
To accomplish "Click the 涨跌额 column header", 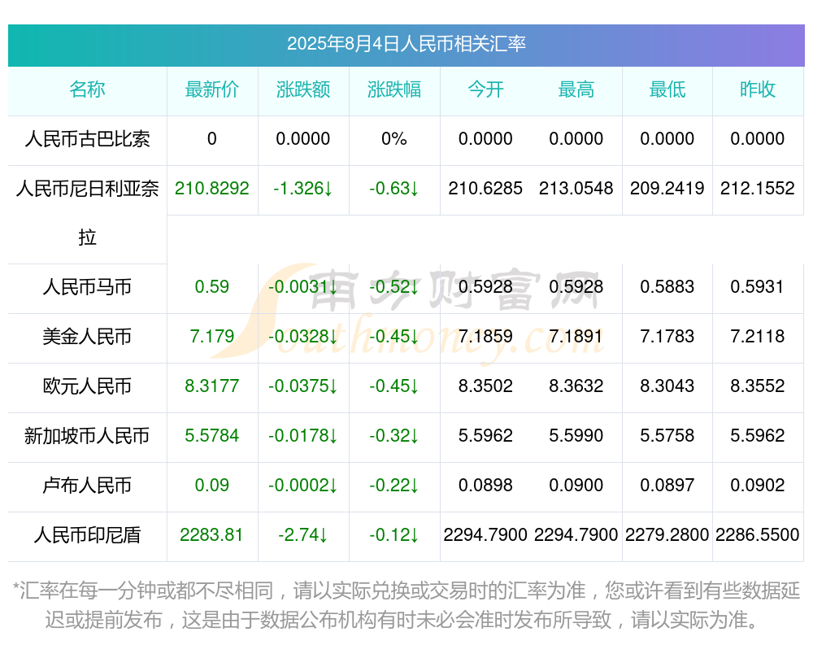I will click(x=303, y=89).
